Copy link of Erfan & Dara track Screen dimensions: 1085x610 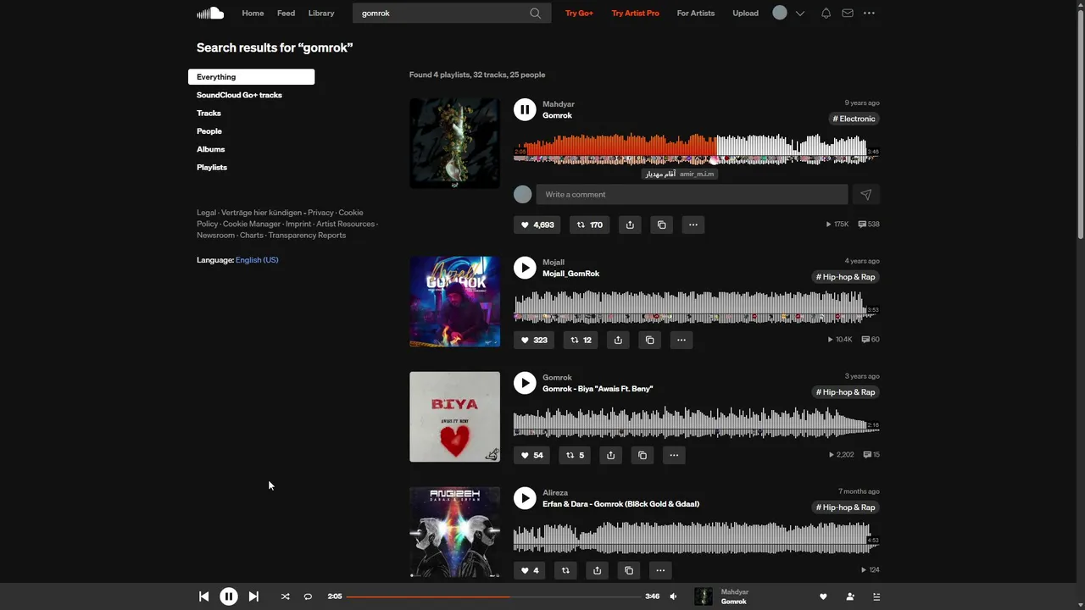629,570
